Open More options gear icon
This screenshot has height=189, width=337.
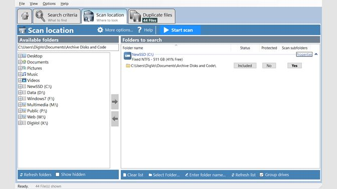100,30
